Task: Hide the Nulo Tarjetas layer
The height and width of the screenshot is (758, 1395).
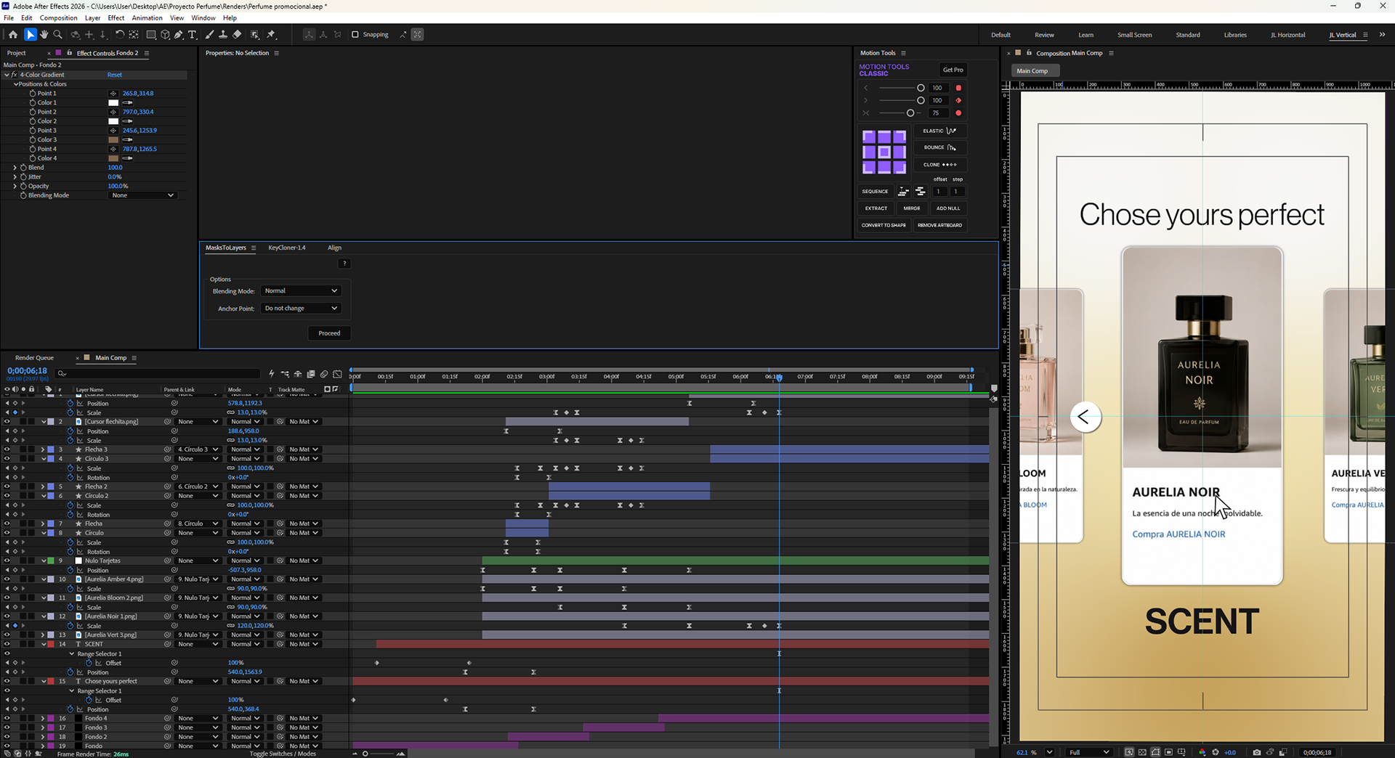Action: click(x=7, y=561)
